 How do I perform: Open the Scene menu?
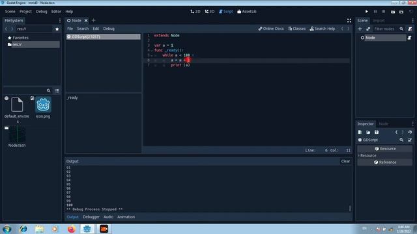tap(10, 12)
